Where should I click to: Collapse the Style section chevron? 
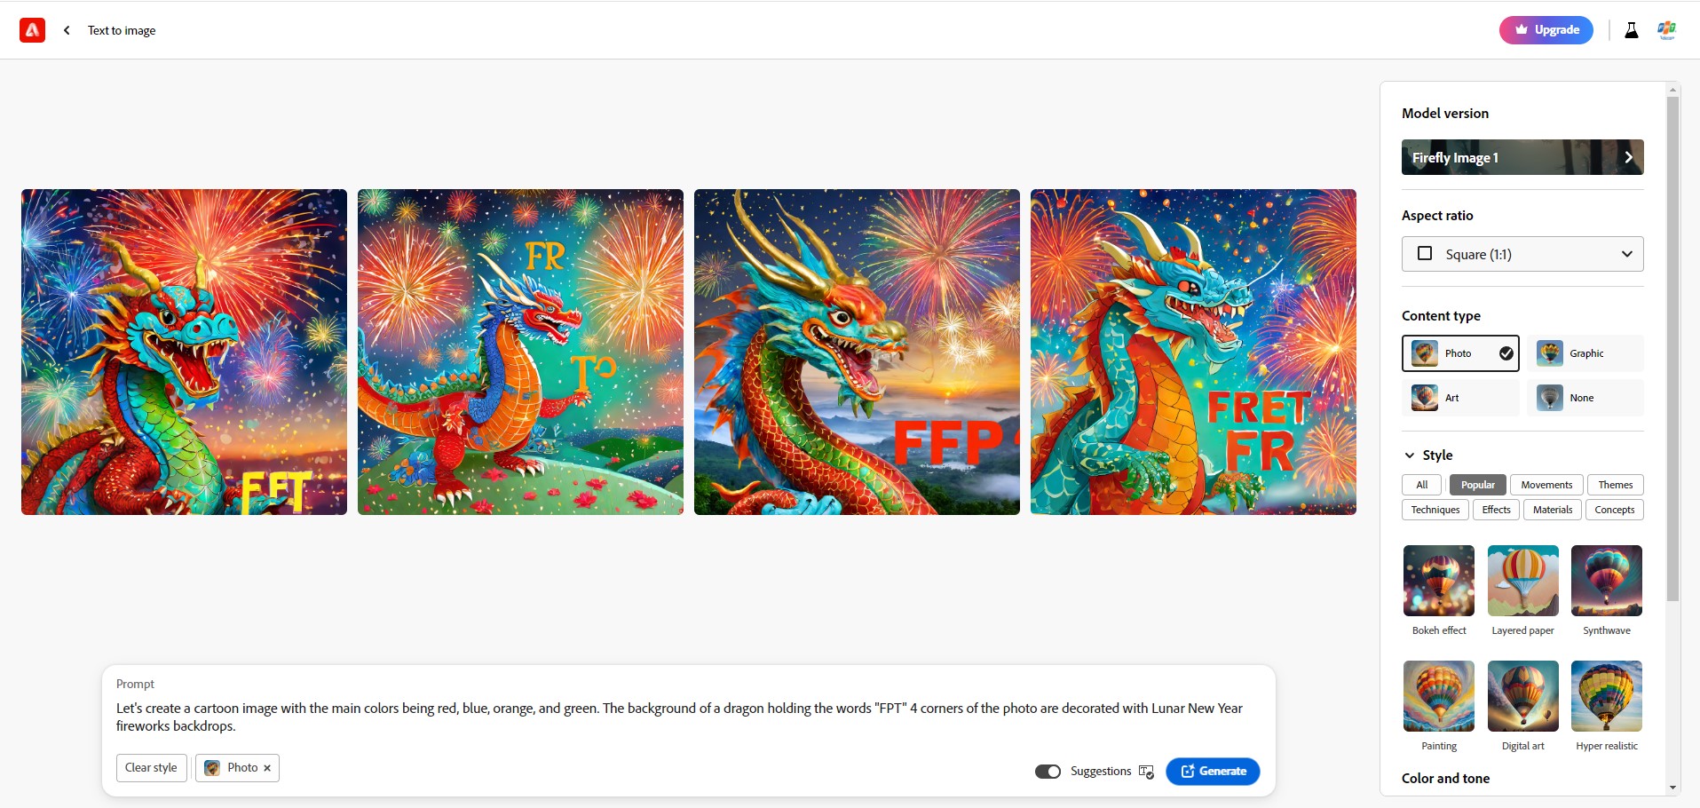(x=1410, y=455)
